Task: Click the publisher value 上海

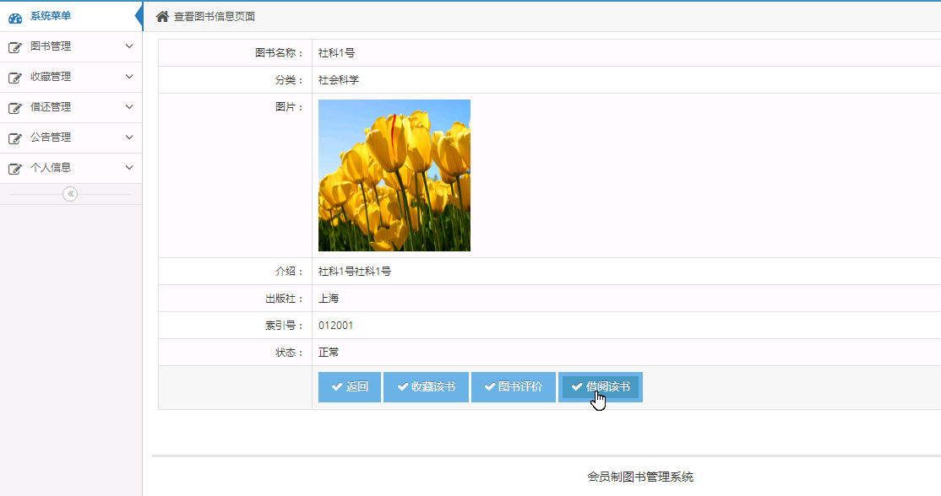Action: [x=329, y=299]
